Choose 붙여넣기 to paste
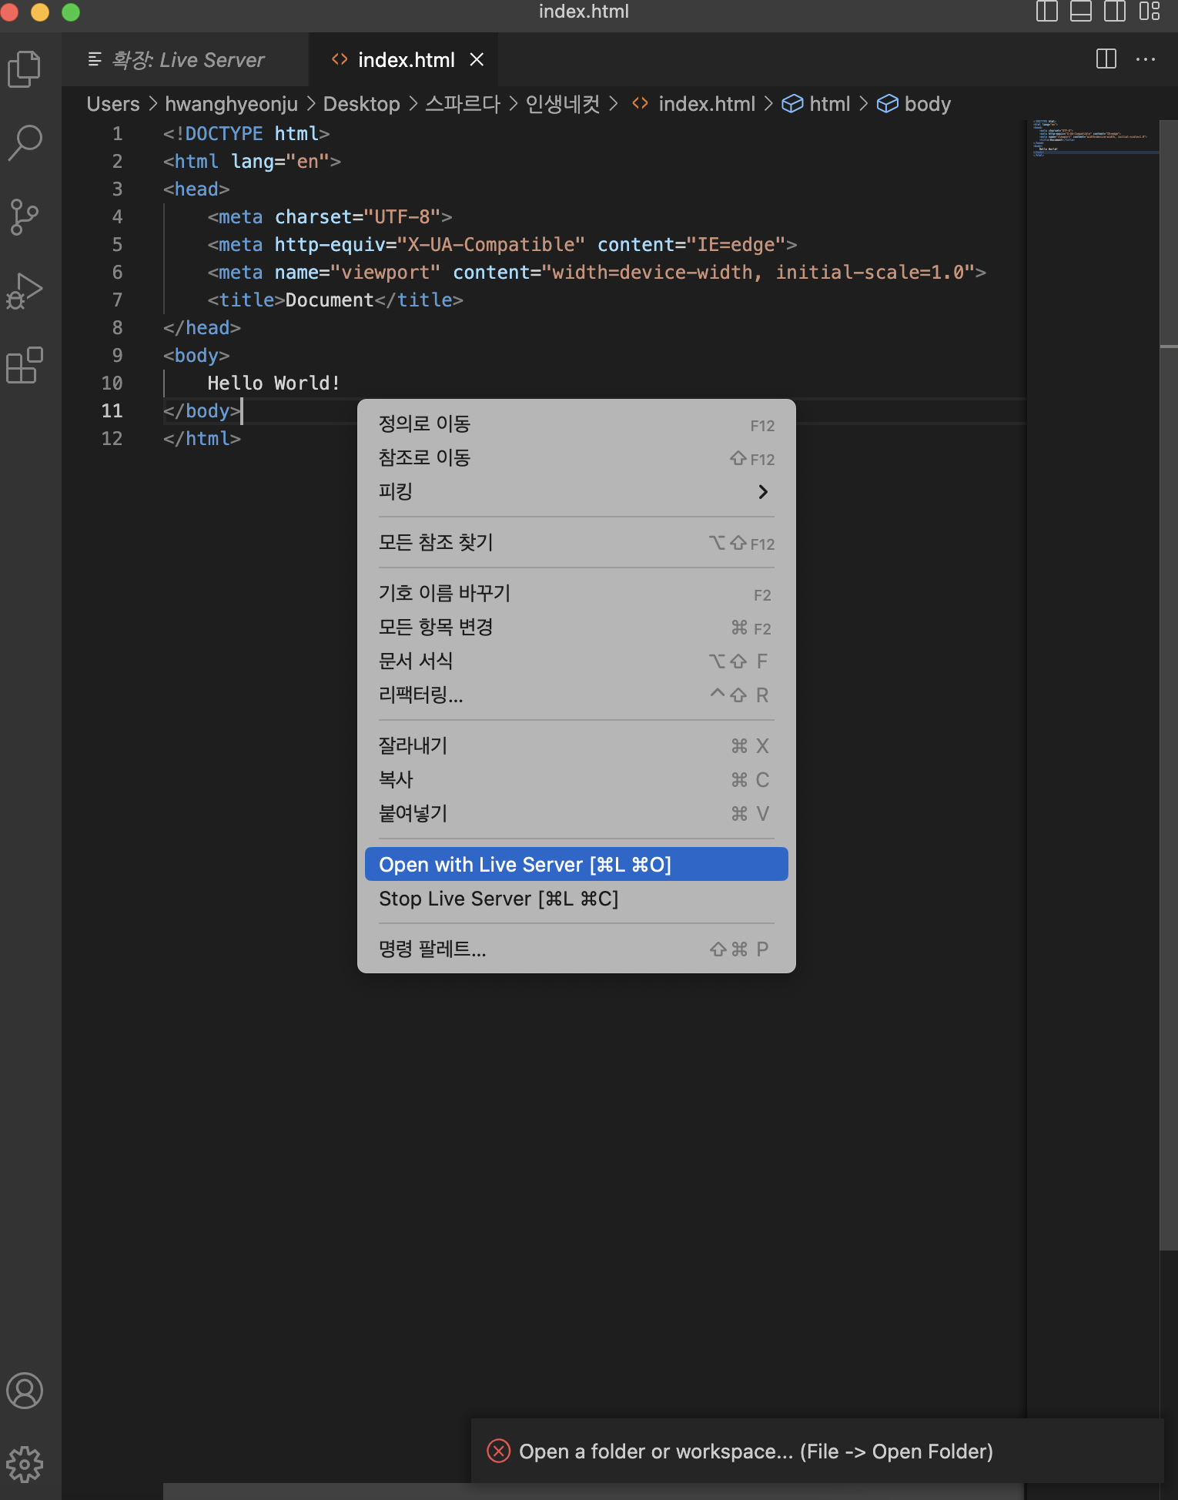 tap(576, 814)
